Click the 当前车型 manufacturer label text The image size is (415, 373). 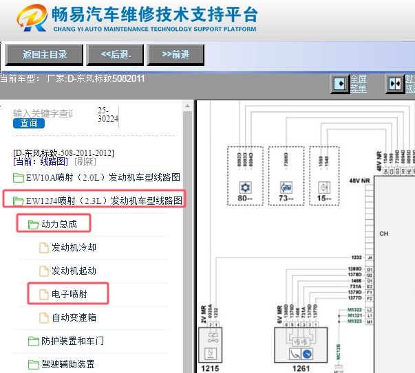pyautogui.click(x=72, y=79)
